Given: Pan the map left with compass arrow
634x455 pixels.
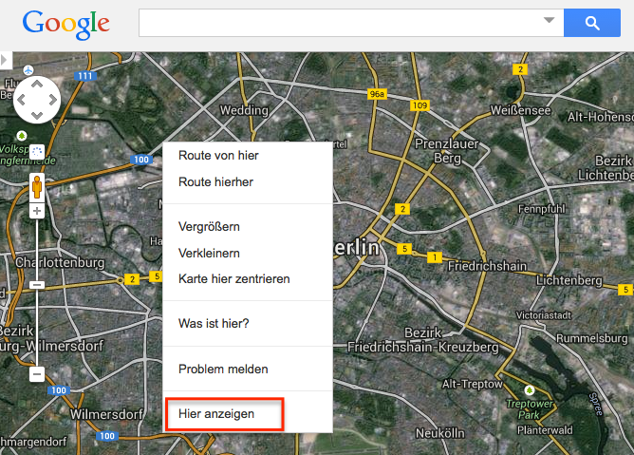Looking at the screenshot, I should 22,99.
